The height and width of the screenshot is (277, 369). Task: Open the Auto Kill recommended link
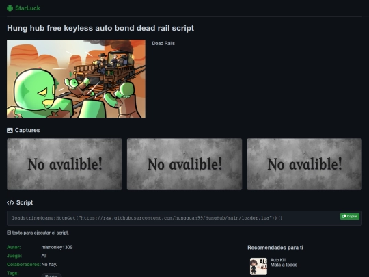tap(278, 260)
